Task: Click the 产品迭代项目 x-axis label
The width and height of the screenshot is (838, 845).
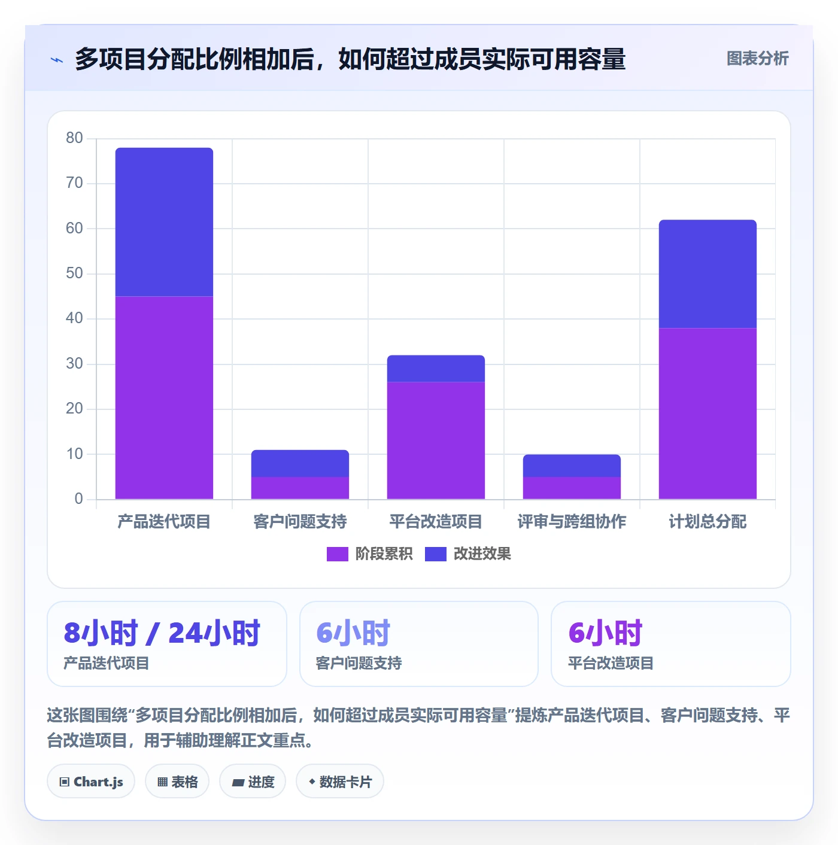Action: click(164, 522)
